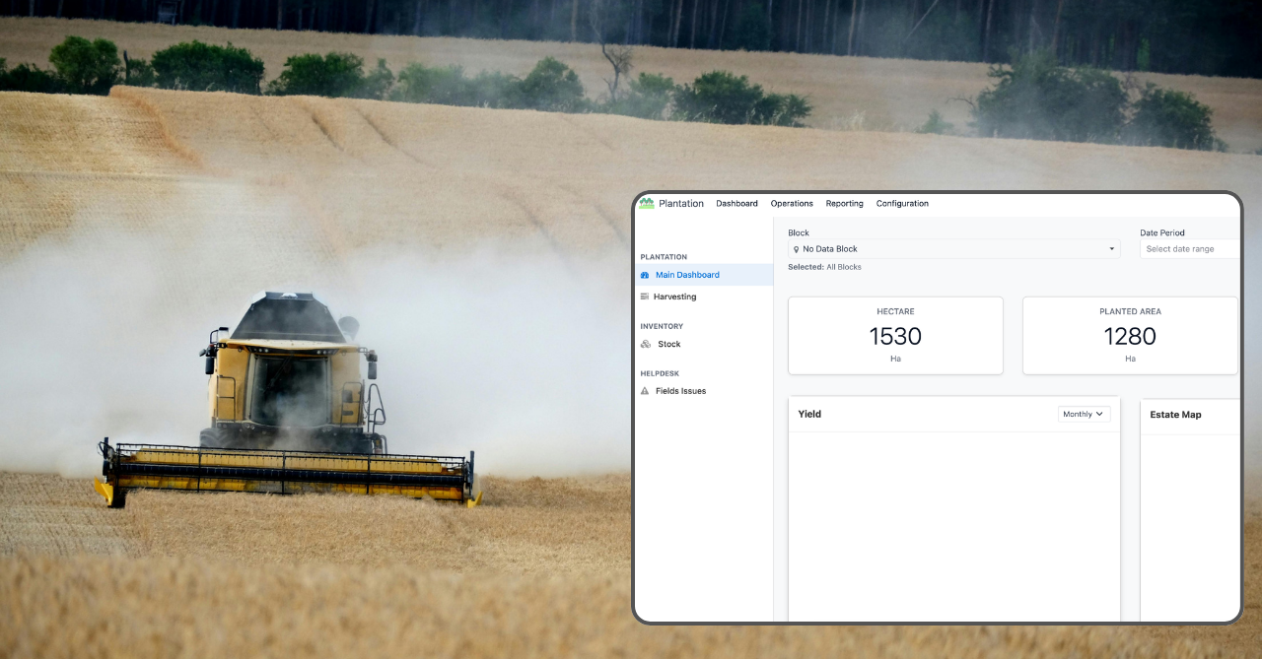Switch to the Reporting section
Viewport: 1262px width, 659px height.
[x=844, y=203]
